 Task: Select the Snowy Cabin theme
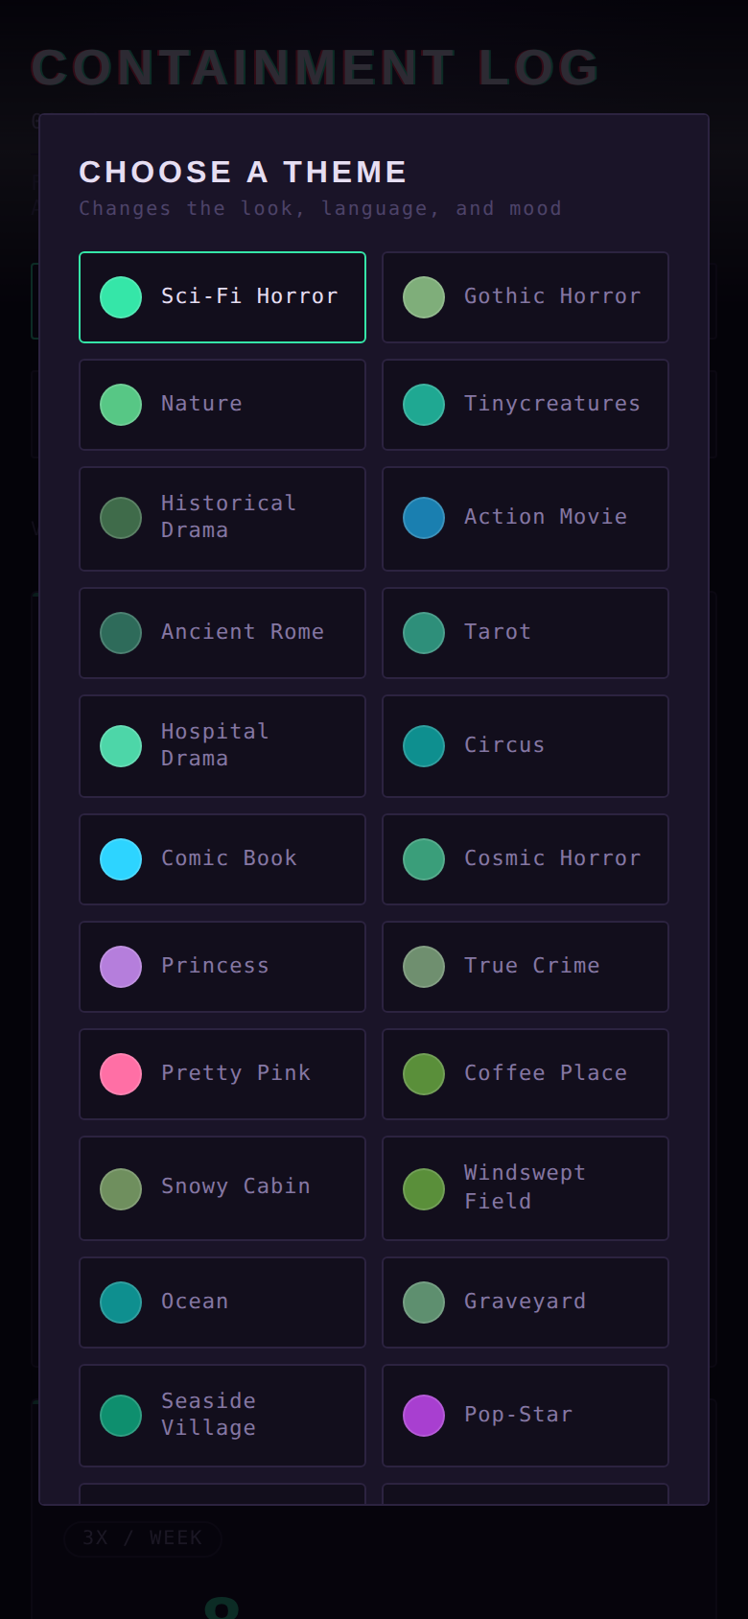click(x=222, y=1188)
